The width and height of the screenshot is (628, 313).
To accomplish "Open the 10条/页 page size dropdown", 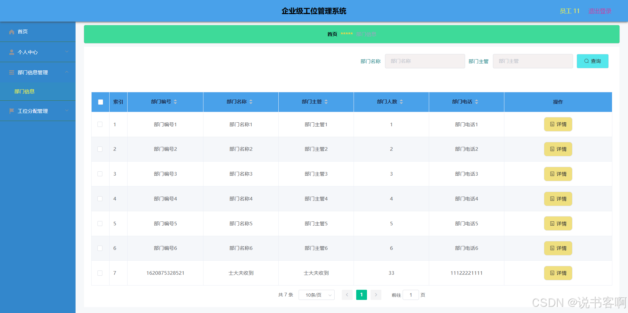I will pyautogui.click(x=317, y=295).
